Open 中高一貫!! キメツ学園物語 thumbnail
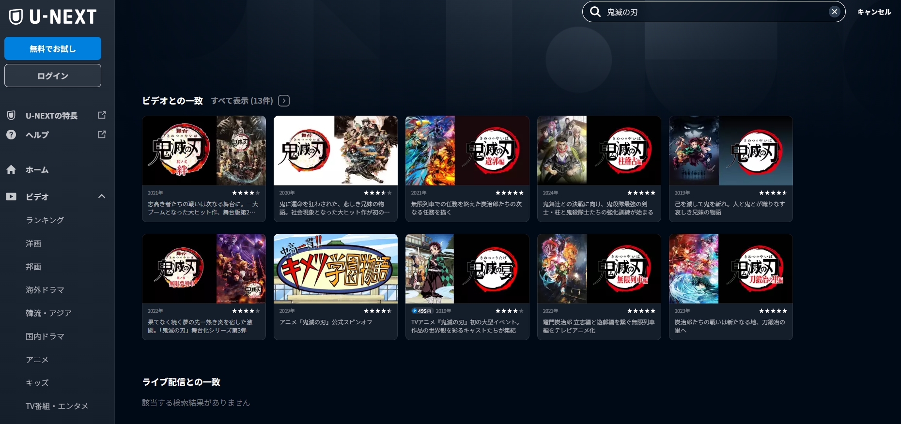Screen dimensions: 901x424 [336, 269]
